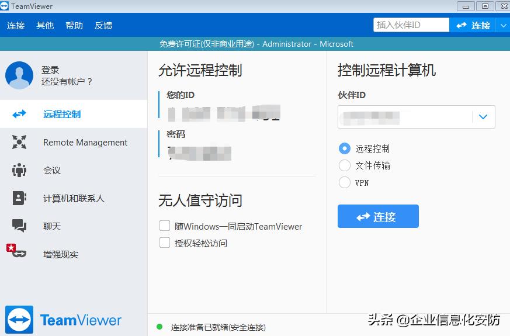The image size is (510, 336).
Task: Click the 伙伴ID combo box field
Action: pos(417,116)
